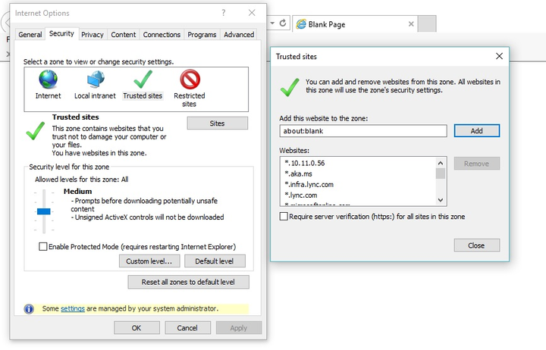
Task: Click Reset all zones to default level
Action: pyautogui.click(x=188, y=282)
